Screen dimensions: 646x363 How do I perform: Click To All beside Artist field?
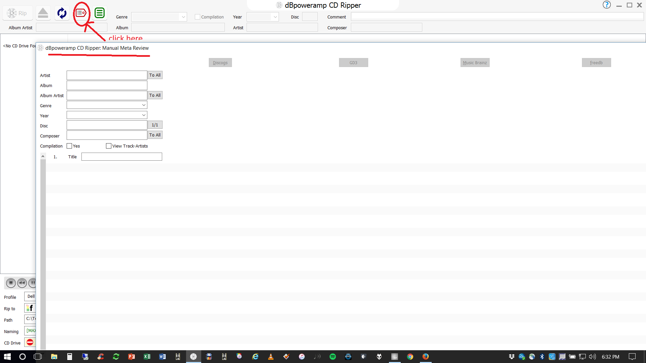click(x=155, y=75)
